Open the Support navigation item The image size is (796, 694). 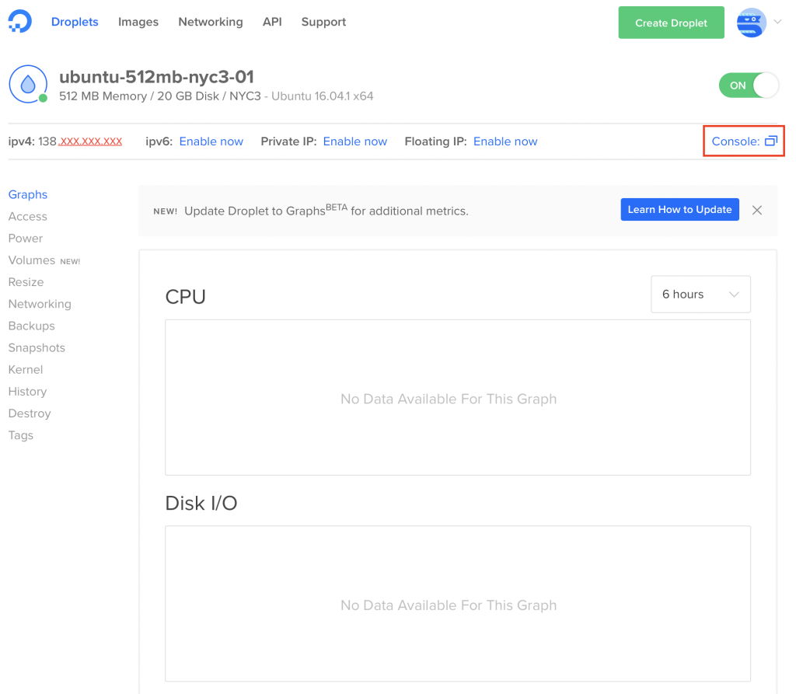[x=323, y=22]
